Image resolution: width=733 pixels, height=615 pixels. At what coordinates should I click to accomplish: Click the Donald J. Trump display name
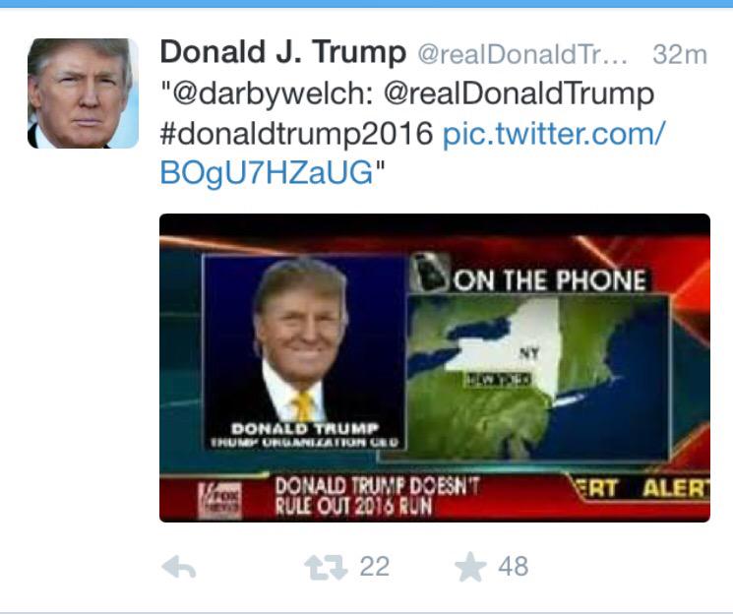click(282, 51)
